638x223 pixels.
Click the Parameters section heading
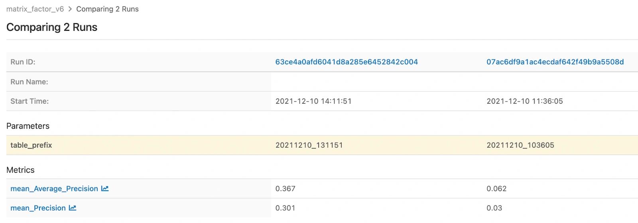pyautogui.click(x=28, y=126)
